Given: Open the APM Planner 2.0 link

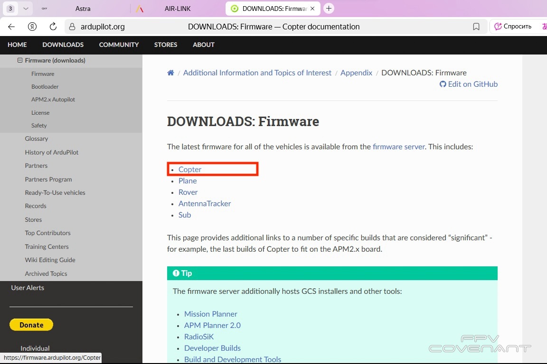Looking at the screenshot, I should coord(212,325).
